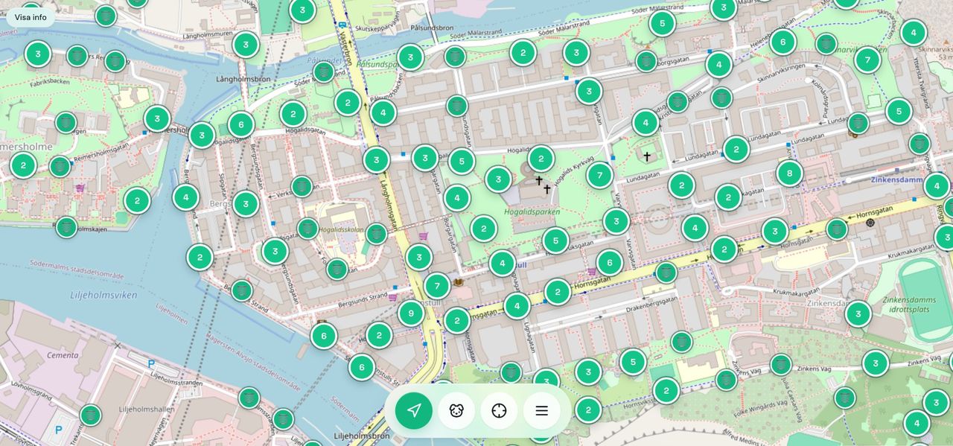The width and height of the screenshot is (953, 446).
Task: Select the 3 cluster by Zinkensdamm label
Action: click(x=858, y=313)
